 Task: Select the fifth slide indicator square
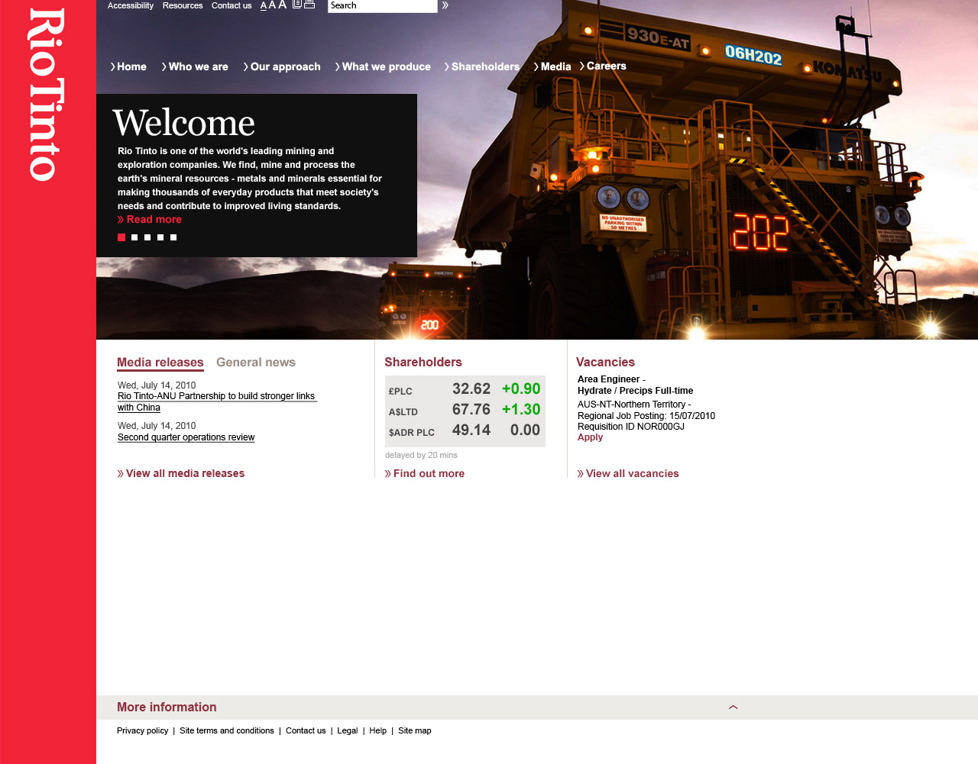173,237
